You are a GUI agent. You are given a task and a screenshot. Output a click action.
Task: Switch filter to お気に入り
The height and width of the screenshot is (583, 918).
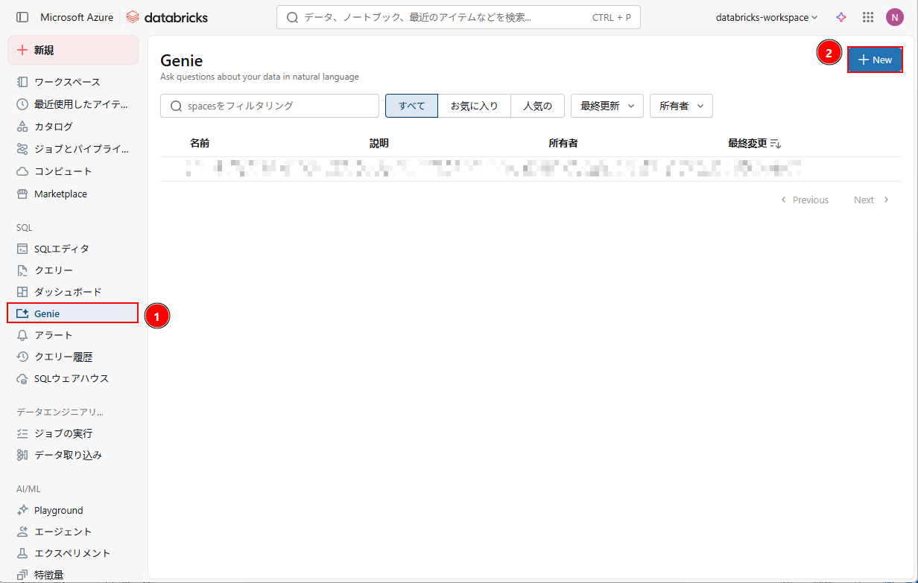tap(474, 106)
